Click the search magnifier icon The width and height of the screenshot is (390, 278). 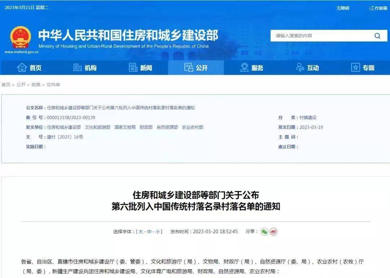[377, 36]
